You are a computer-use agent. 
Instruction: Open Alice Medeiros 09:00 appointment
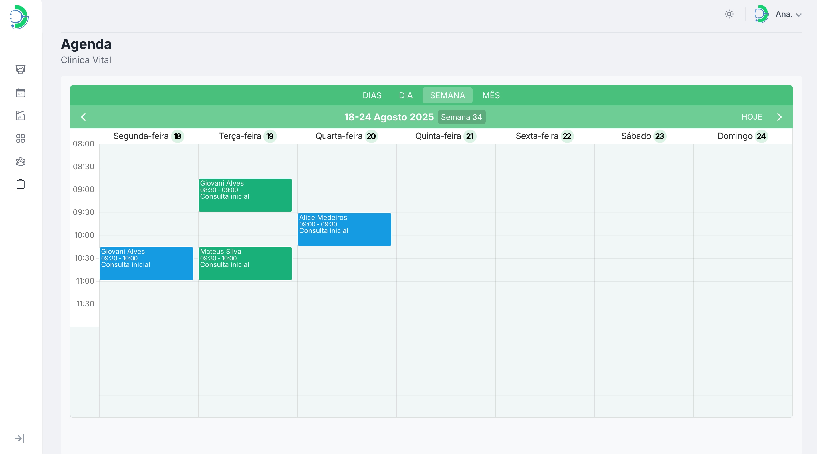click(344, 230)
